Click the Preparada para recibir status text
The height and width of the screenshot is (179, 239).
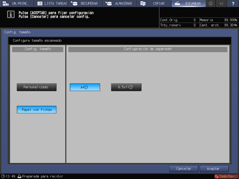click(43, 176)
